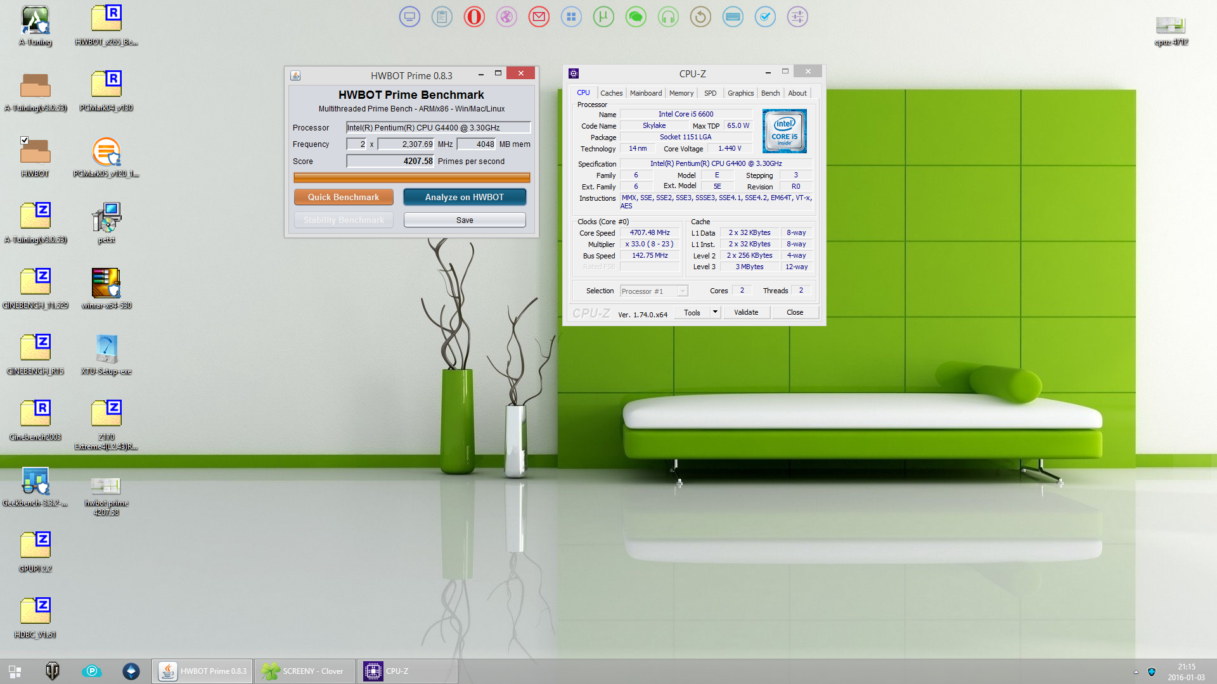The height and width of the screenshot is (684, 1217).
Task: Select the Geekbench-3.3.2 desktop icon
Action: pyautogui.click(x=35, y=486)
